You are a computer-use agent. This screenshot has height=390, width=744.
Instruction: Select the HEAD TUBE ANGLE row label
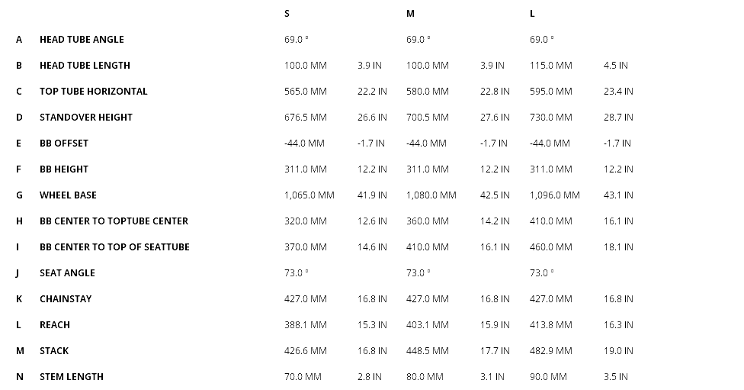coord(82,40)
